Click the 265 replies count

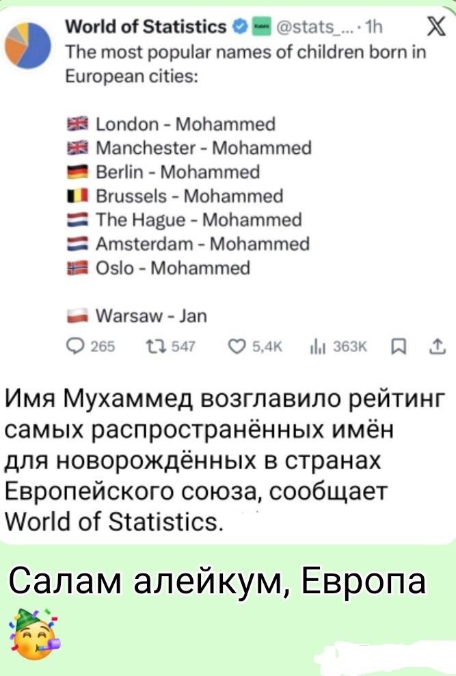[104, 347]
